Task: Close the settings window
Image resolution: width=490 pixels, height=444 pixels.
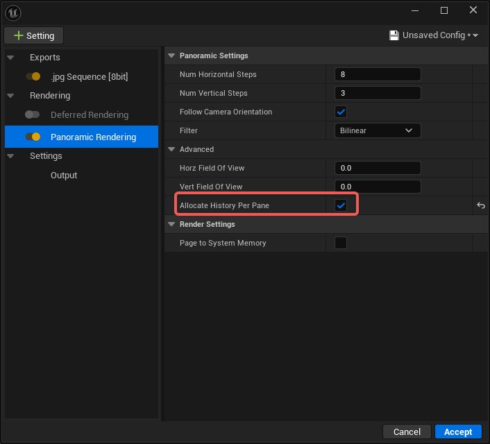Action: (x=473, y=10)
